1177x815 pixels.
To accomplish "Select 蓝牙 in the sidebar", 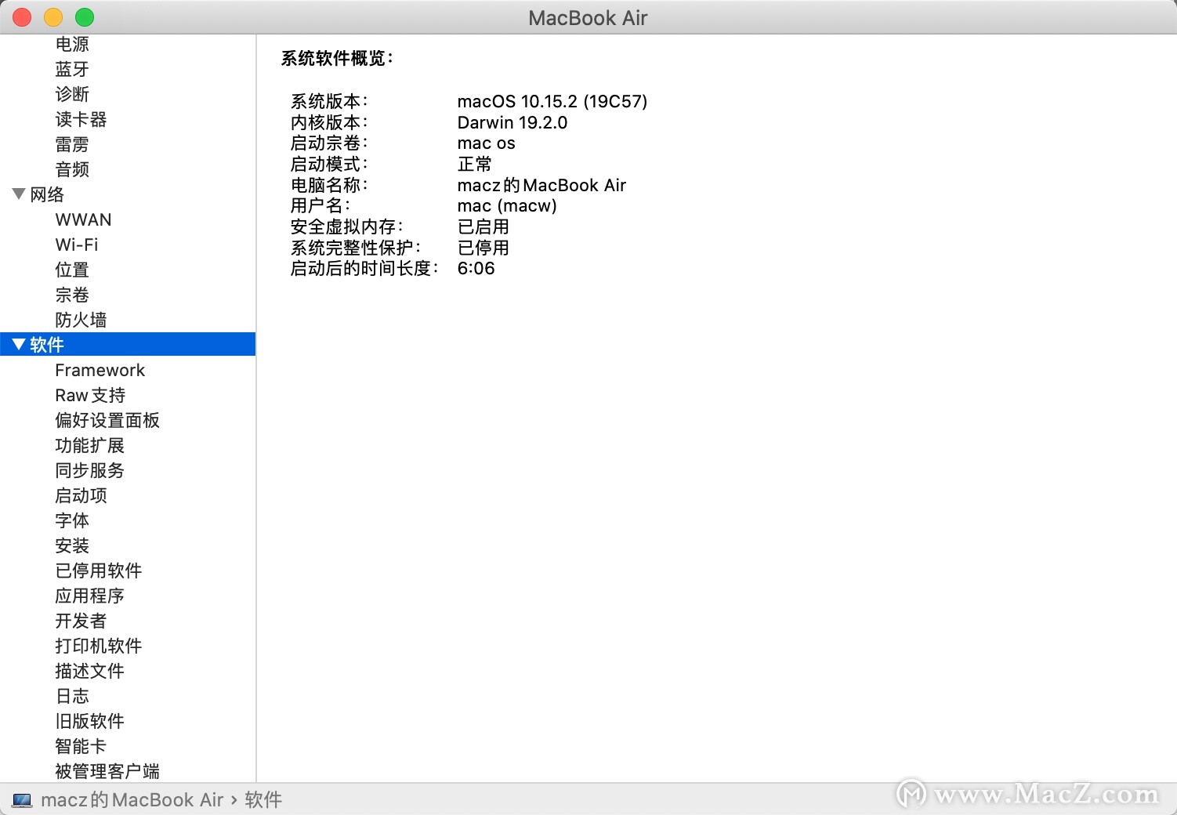I will 72,69.
